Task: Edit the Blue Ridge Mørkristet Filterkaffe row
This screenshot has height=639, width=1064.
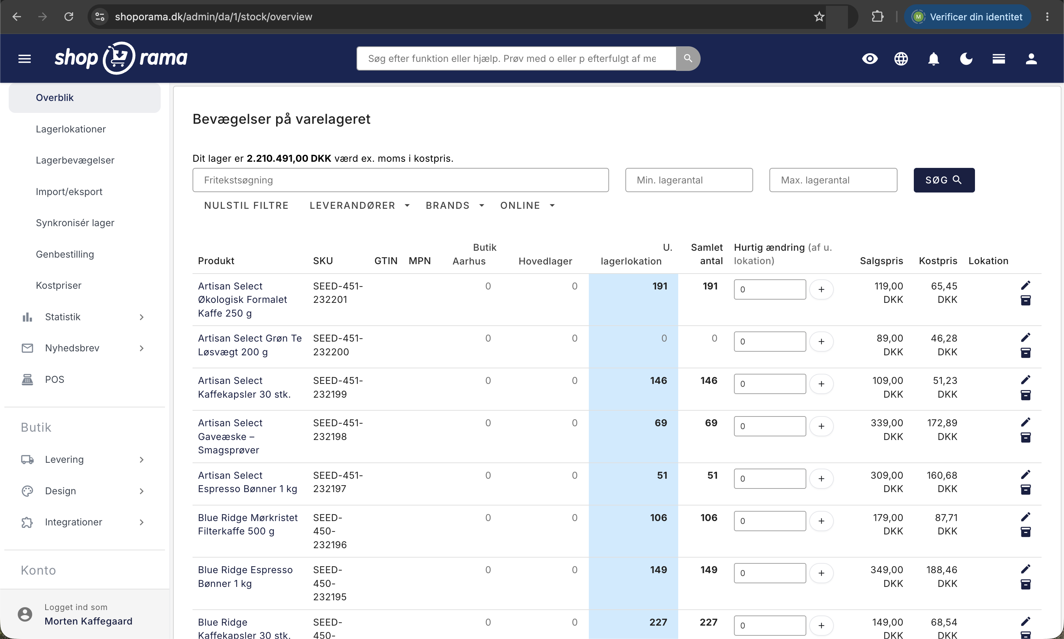Action: [1025, 516]
